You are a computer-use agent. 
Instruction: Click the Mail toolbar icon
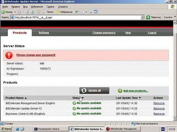pos(84,12)
